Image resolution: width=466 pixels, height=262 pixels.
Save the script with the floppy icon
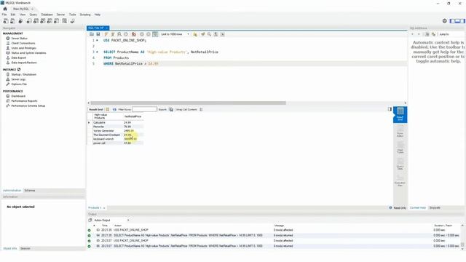point(98,34)
